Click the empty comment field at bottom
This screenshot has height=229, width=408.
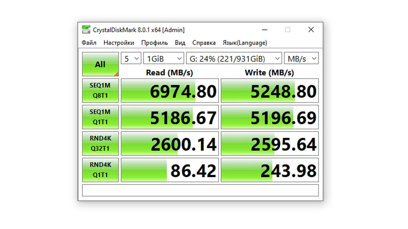(200, 190)
